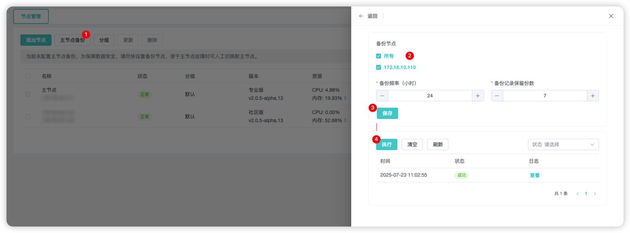Toggle select-all checkbox in table header
Viewport: 630px width, 233px height.
[x=28, y=76]
